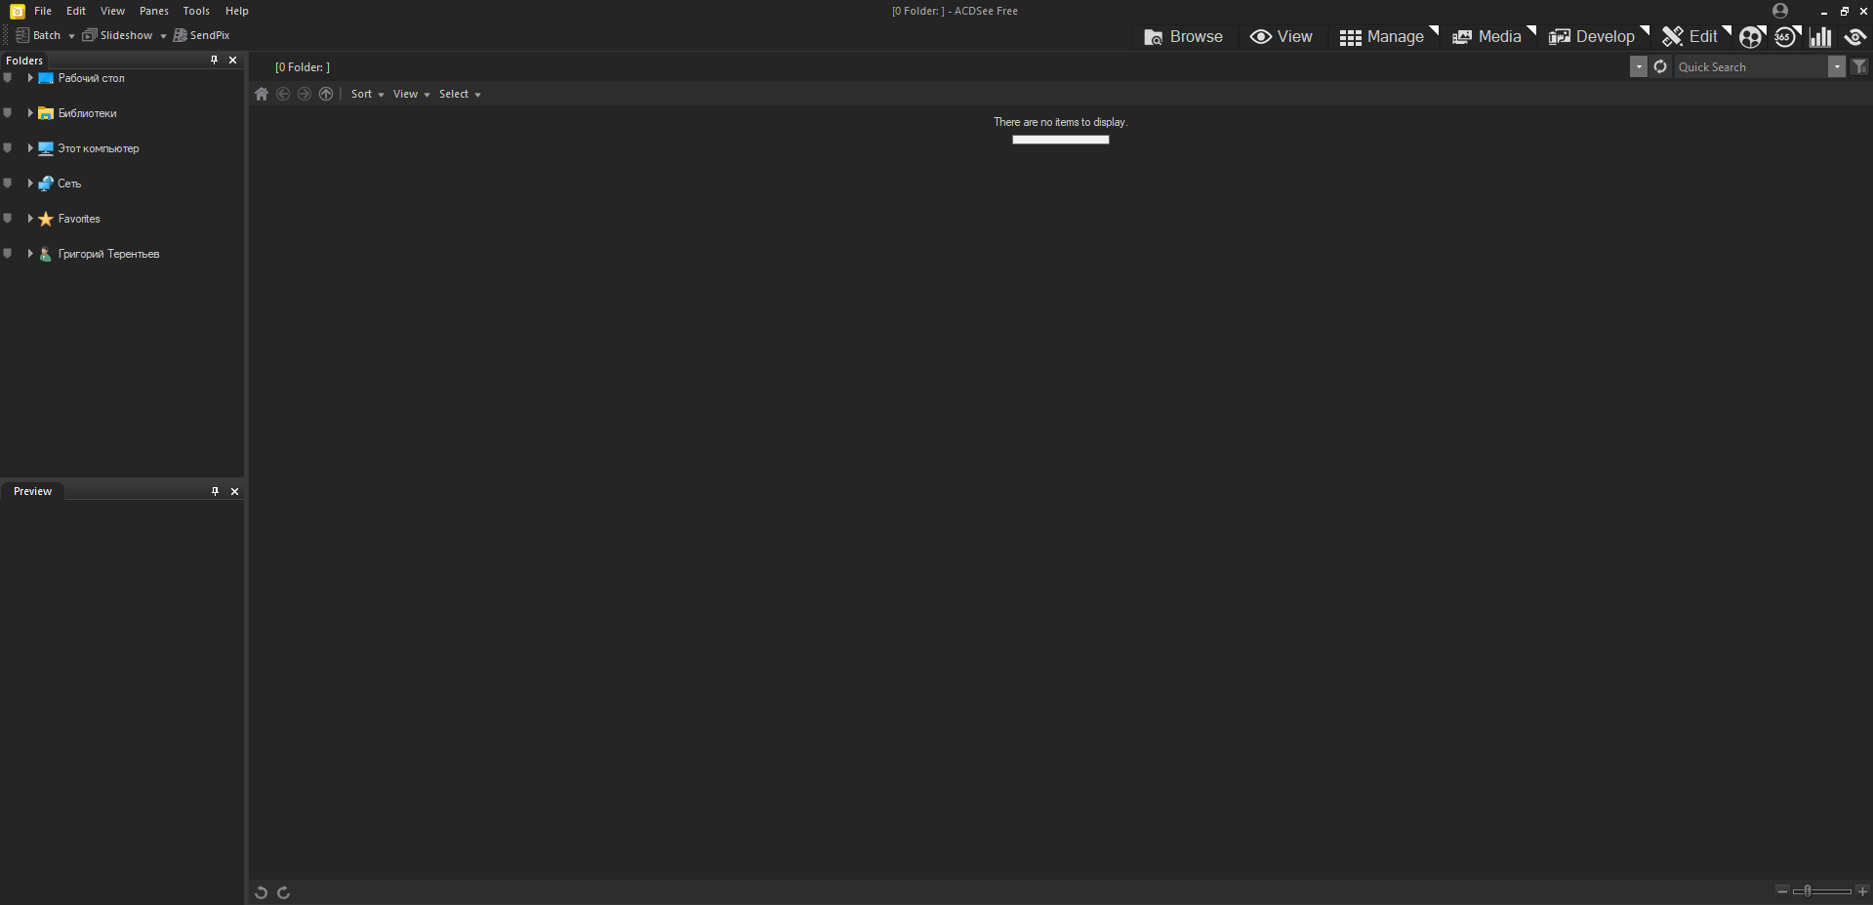Open the Batch toolbar button
This screenshot has height=905, width=1873.
(x=39, y=35)
